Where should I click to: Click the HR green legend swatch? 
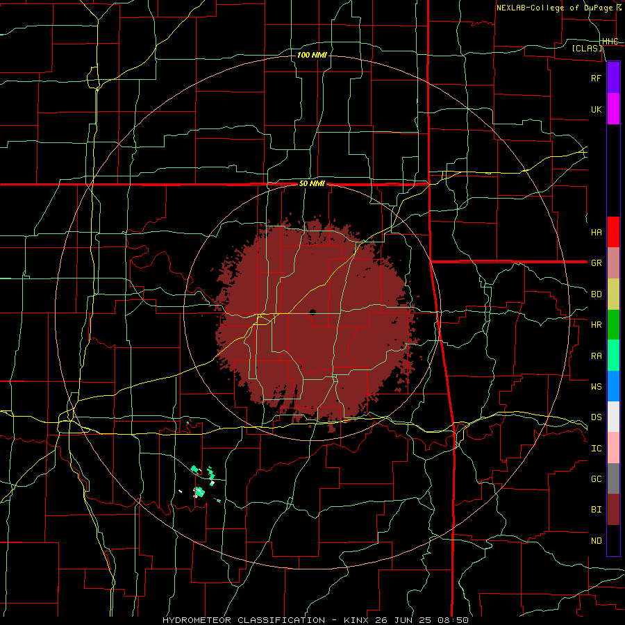click(613, 325)
